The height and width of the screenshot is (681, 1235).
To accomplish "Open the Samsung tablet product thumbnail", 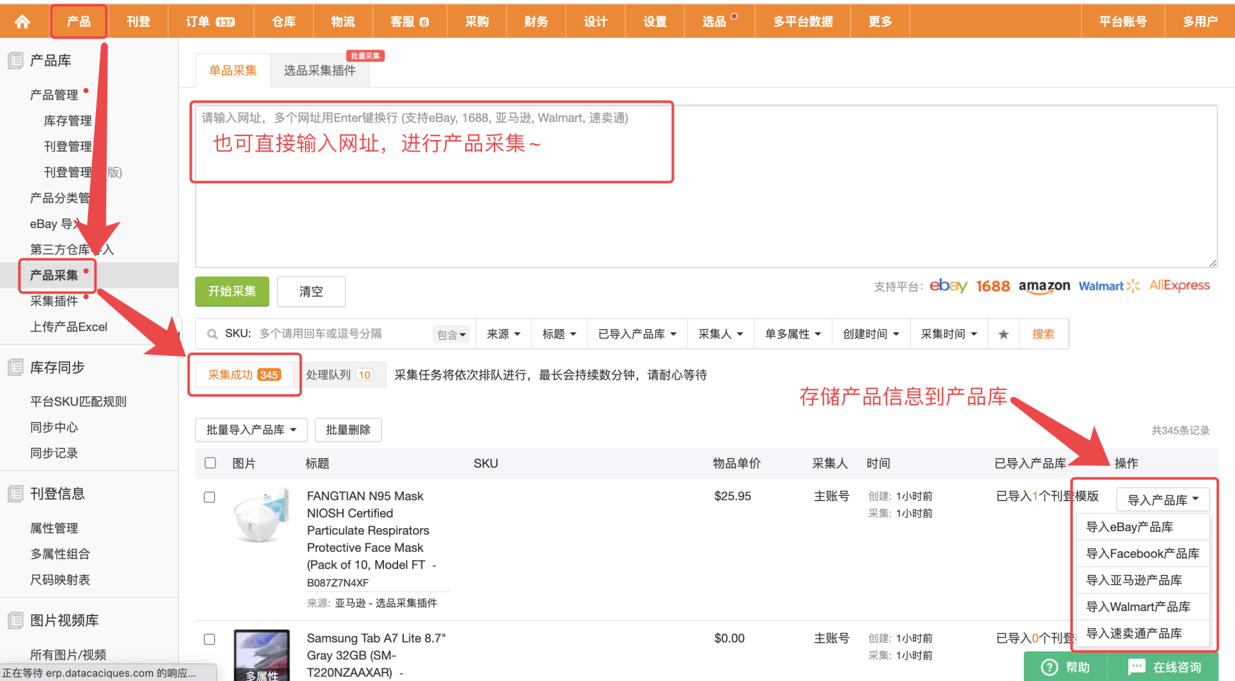I will [x=262, y=655].
